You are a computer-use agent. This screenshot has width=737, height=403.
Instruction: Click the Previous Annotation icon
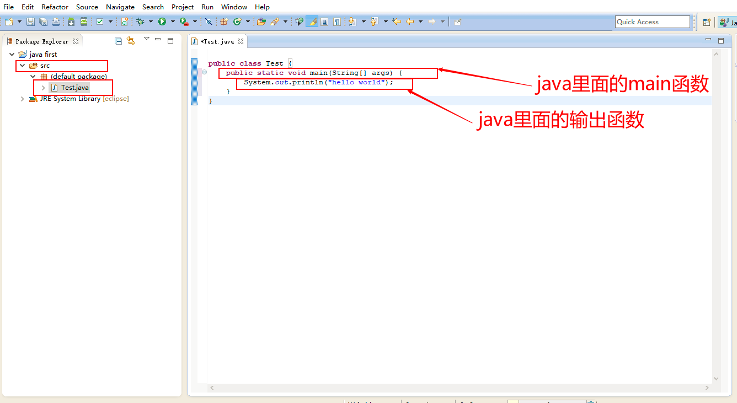coord(375,22)
